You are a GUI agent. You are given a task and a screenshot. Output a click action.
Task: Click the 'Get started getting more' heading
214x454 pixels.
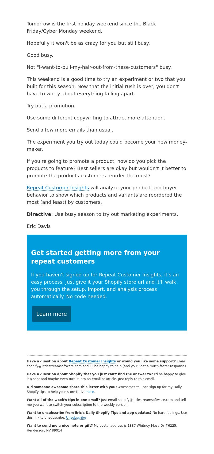coord(95,257)
